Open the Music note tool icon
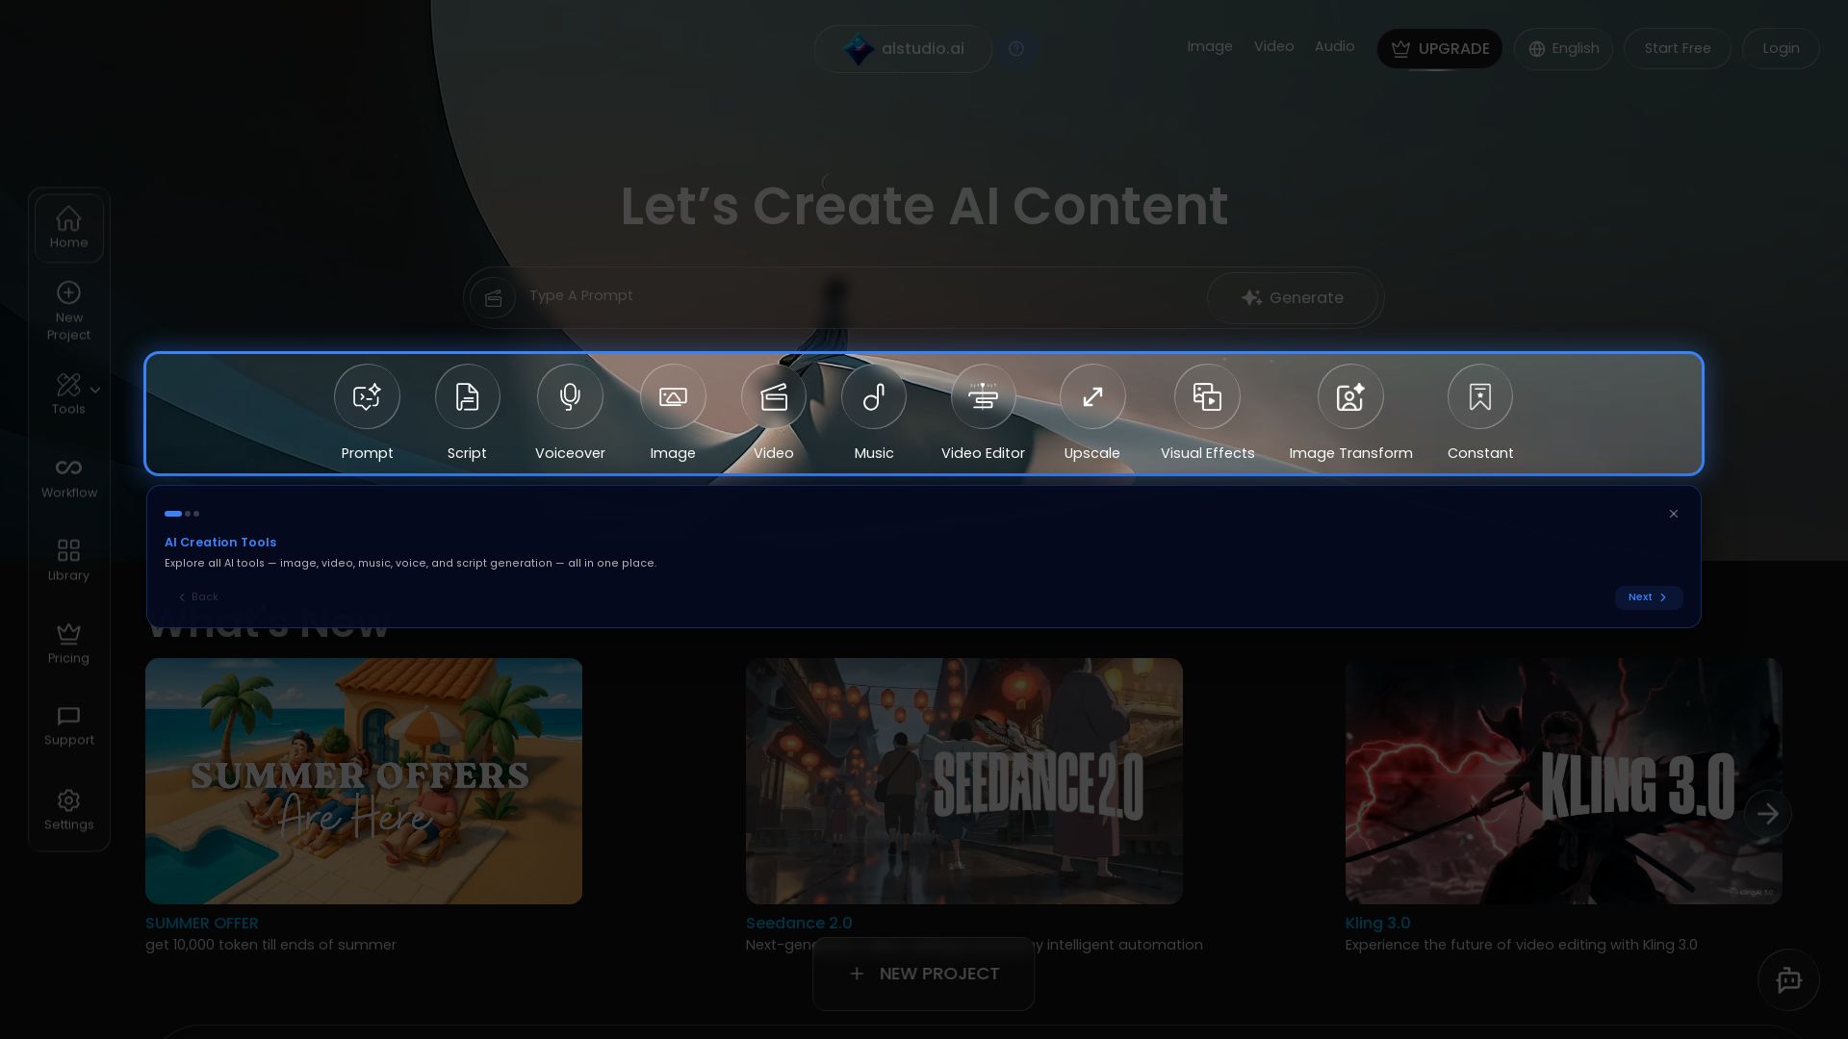 [x=874, y=396]
